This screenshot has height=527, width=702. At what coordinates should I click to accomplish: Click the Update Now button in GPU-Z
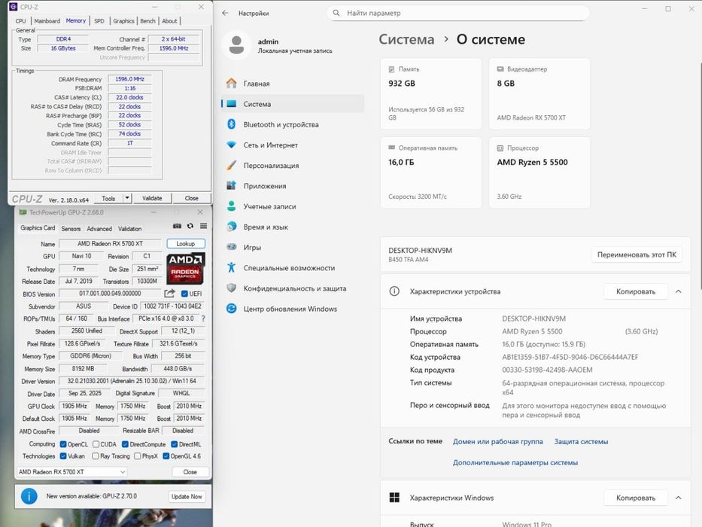[187, 497]
